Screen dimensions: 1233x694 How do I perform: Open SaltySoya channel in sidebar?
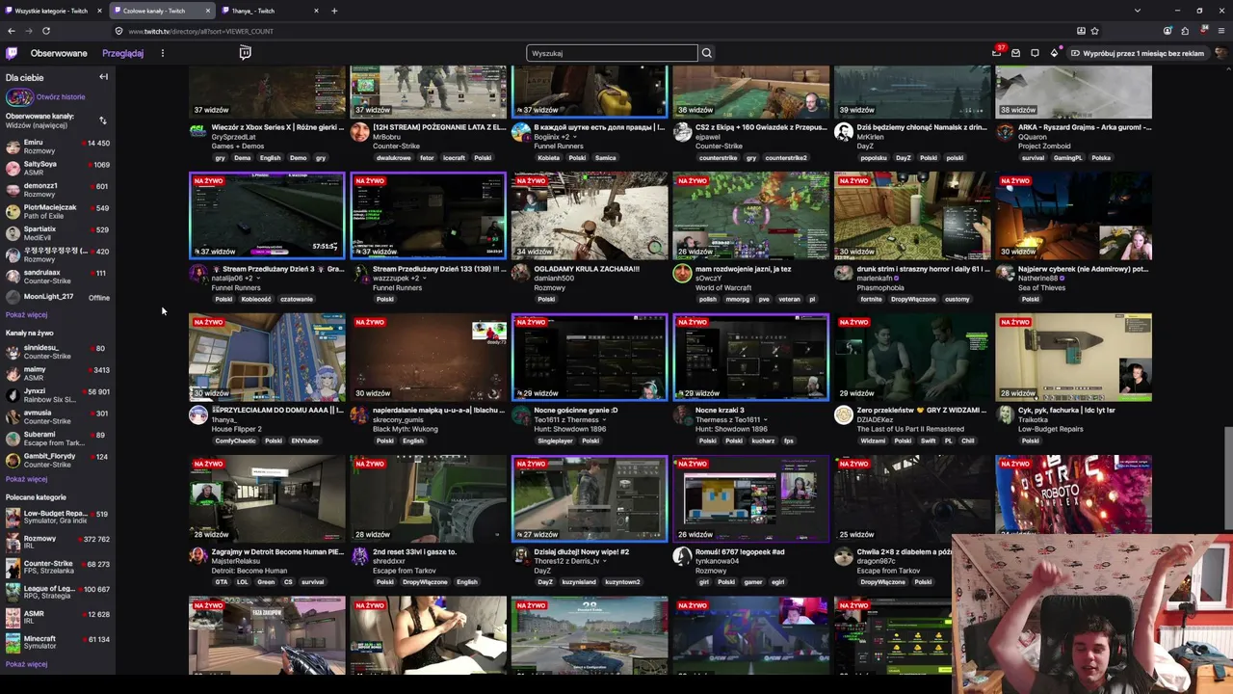(58, 168)
